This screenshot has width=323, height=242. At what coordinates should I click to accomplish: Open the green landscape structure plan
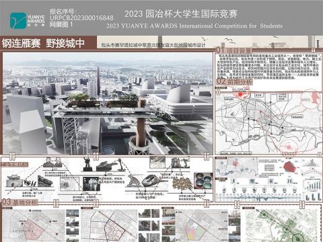(281, 226)
